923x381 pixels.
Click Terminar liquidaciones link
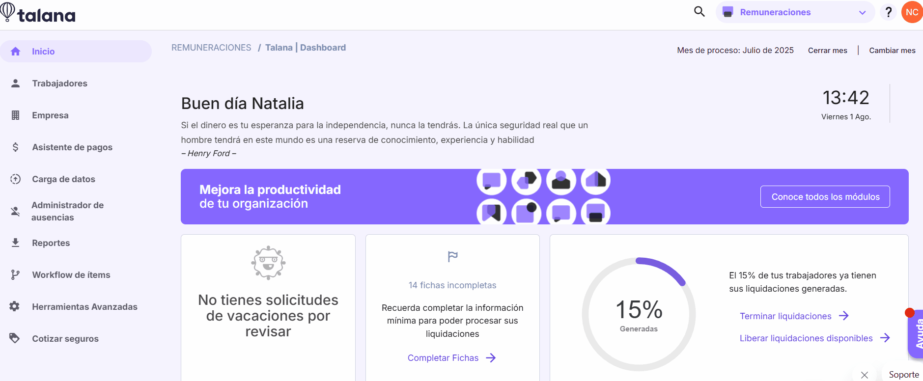785,316
